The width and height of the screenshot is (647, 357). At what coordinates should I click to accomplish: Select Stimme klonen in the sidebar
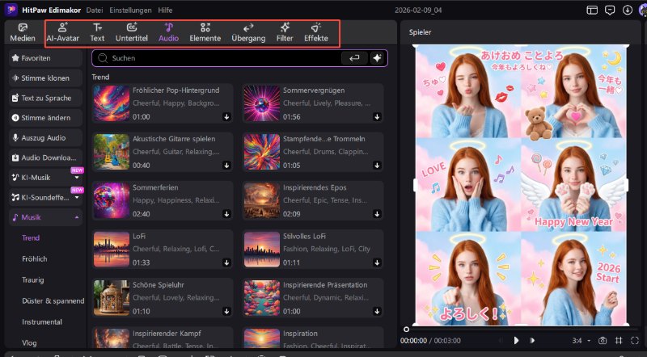pos(45,78)
